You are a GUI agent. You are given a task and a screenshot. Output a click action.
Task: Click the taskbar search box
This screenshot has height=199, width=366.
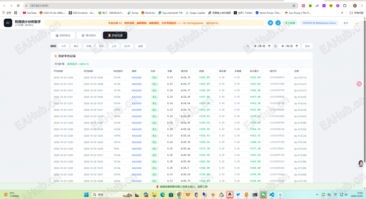click(113, 194)
